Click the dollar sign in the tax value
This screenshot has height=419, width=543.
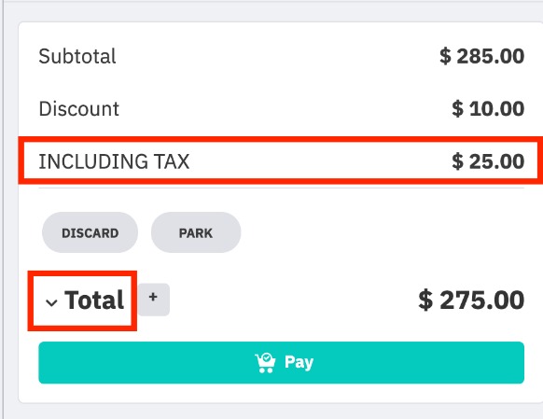(x=457, y=161)
